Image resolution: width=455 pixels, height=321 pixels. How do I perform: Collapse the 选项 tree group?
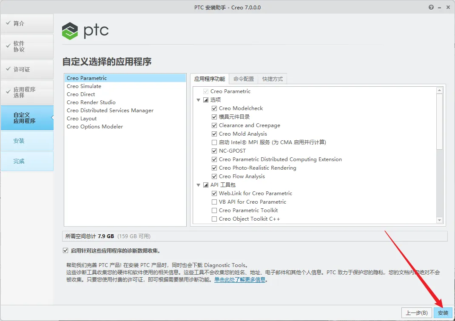198,100
